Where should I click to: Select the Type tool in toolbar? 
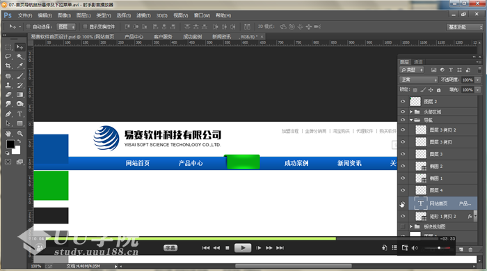pos(19,114)
